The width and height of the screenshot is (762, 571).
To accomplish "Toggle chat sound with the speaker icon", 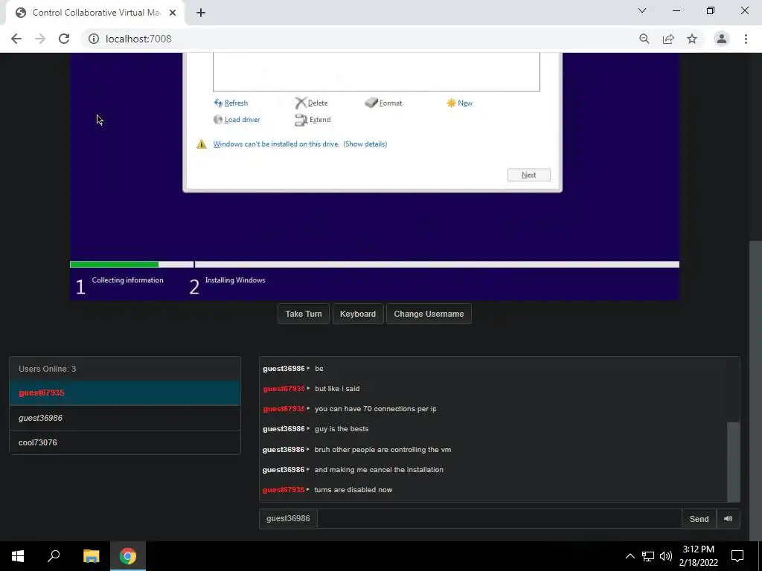I will tap(728, 519).
